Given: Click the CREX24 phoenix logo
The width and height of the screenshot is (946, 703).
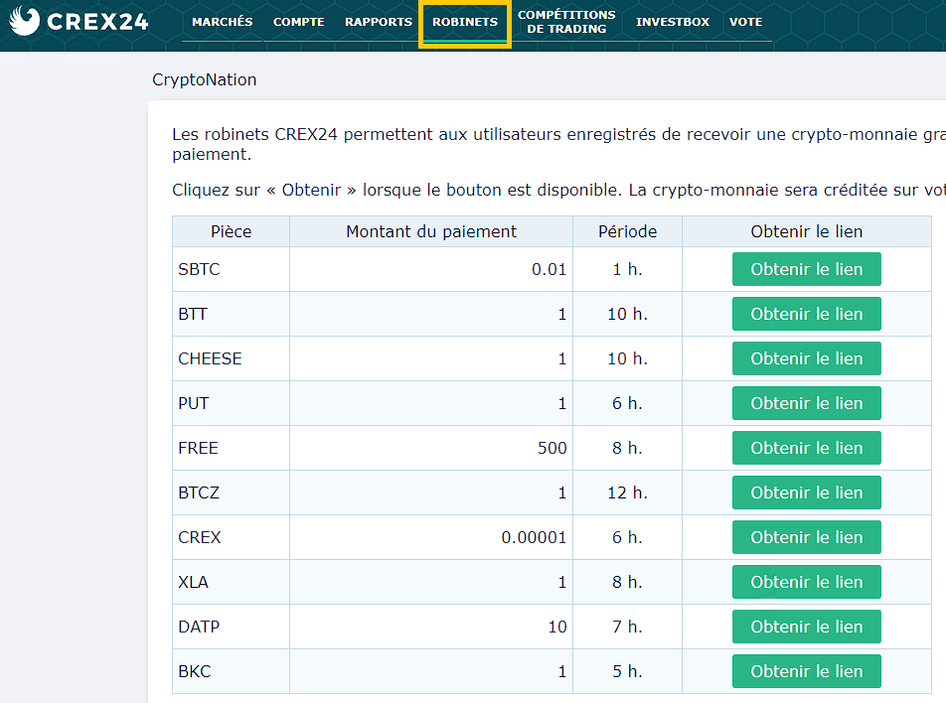Looking at the screenshot, I should click(x=79, y=21).
